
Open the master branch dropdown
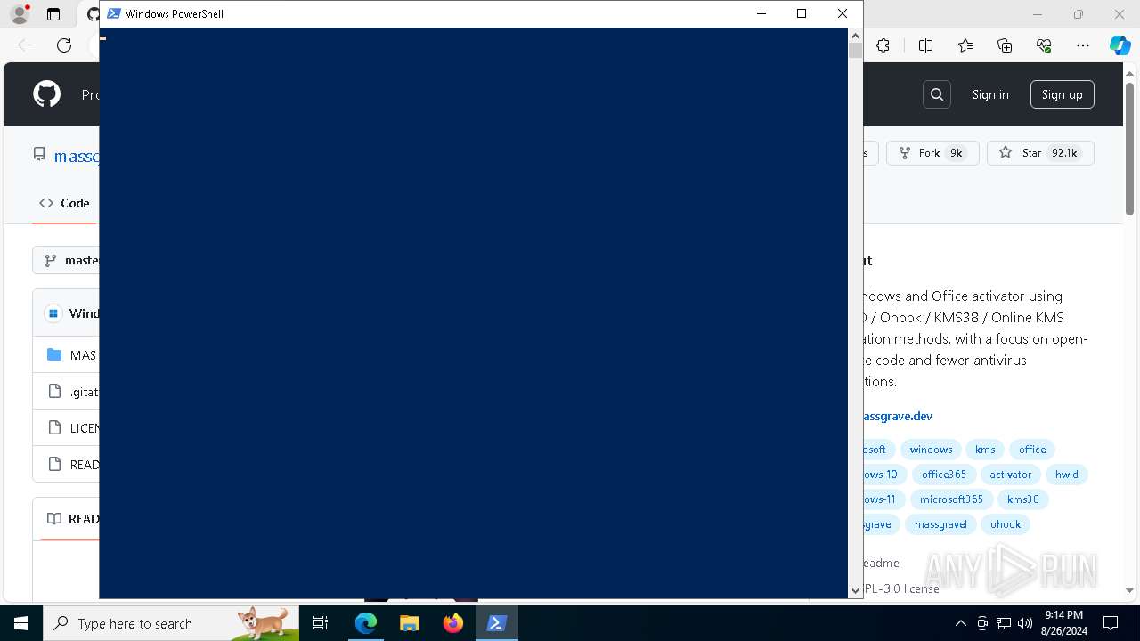(x=66, y=260)
